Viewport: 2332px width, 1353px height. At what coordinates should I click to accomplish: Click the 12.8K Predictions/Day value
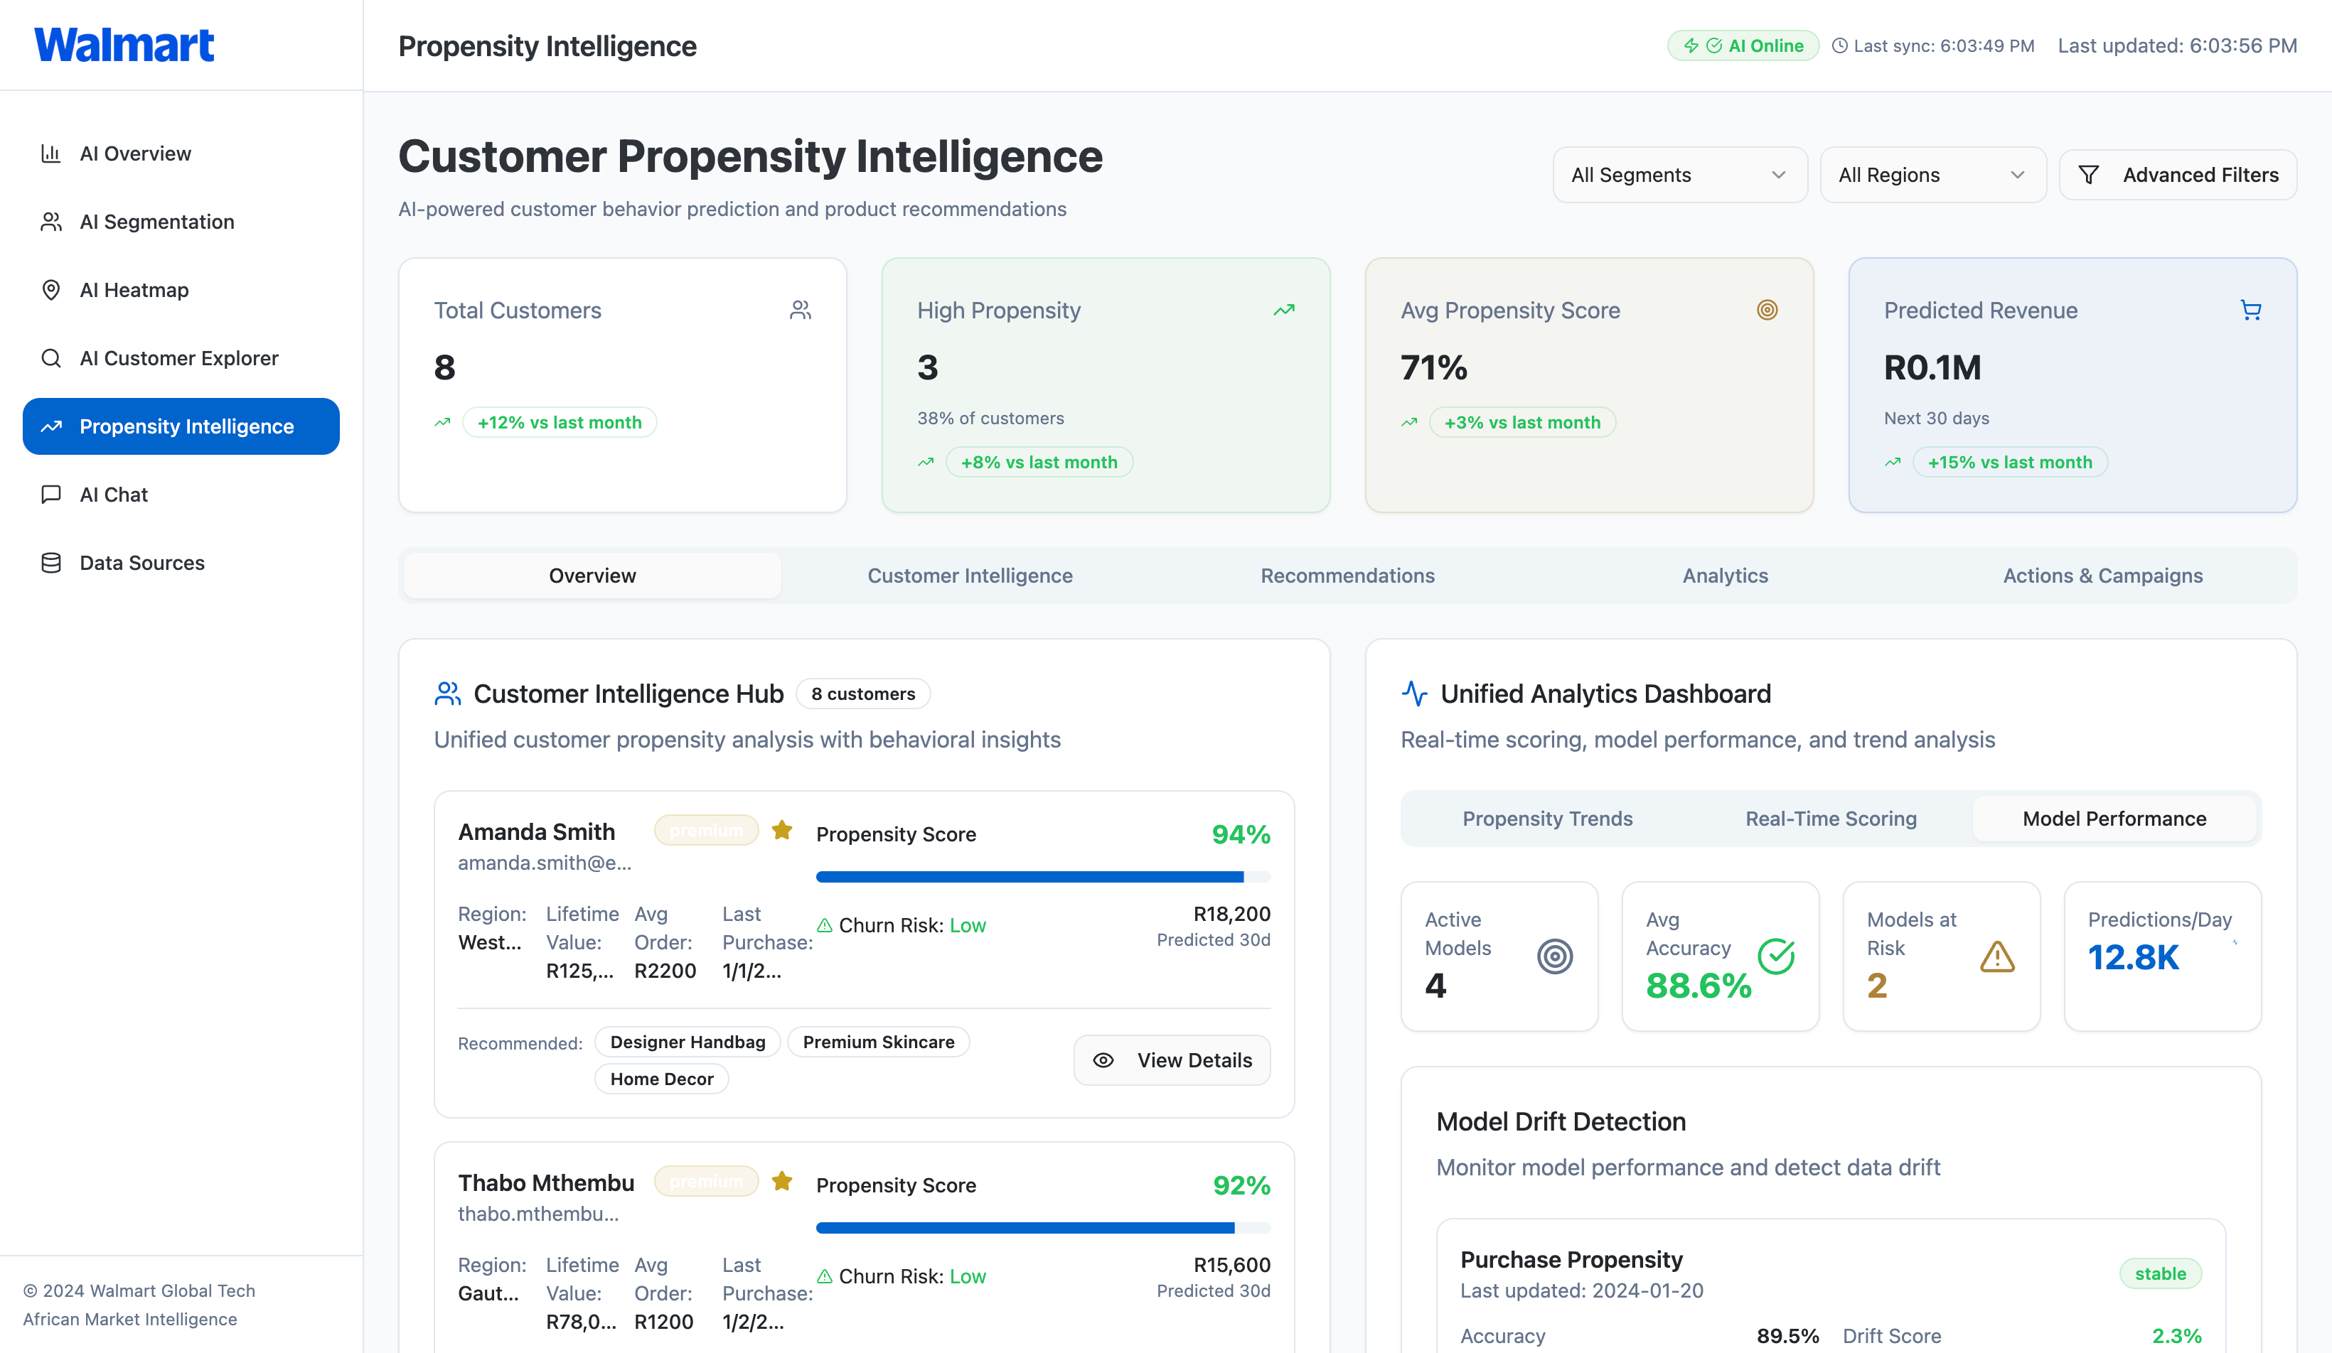[x=2133, y=957]
